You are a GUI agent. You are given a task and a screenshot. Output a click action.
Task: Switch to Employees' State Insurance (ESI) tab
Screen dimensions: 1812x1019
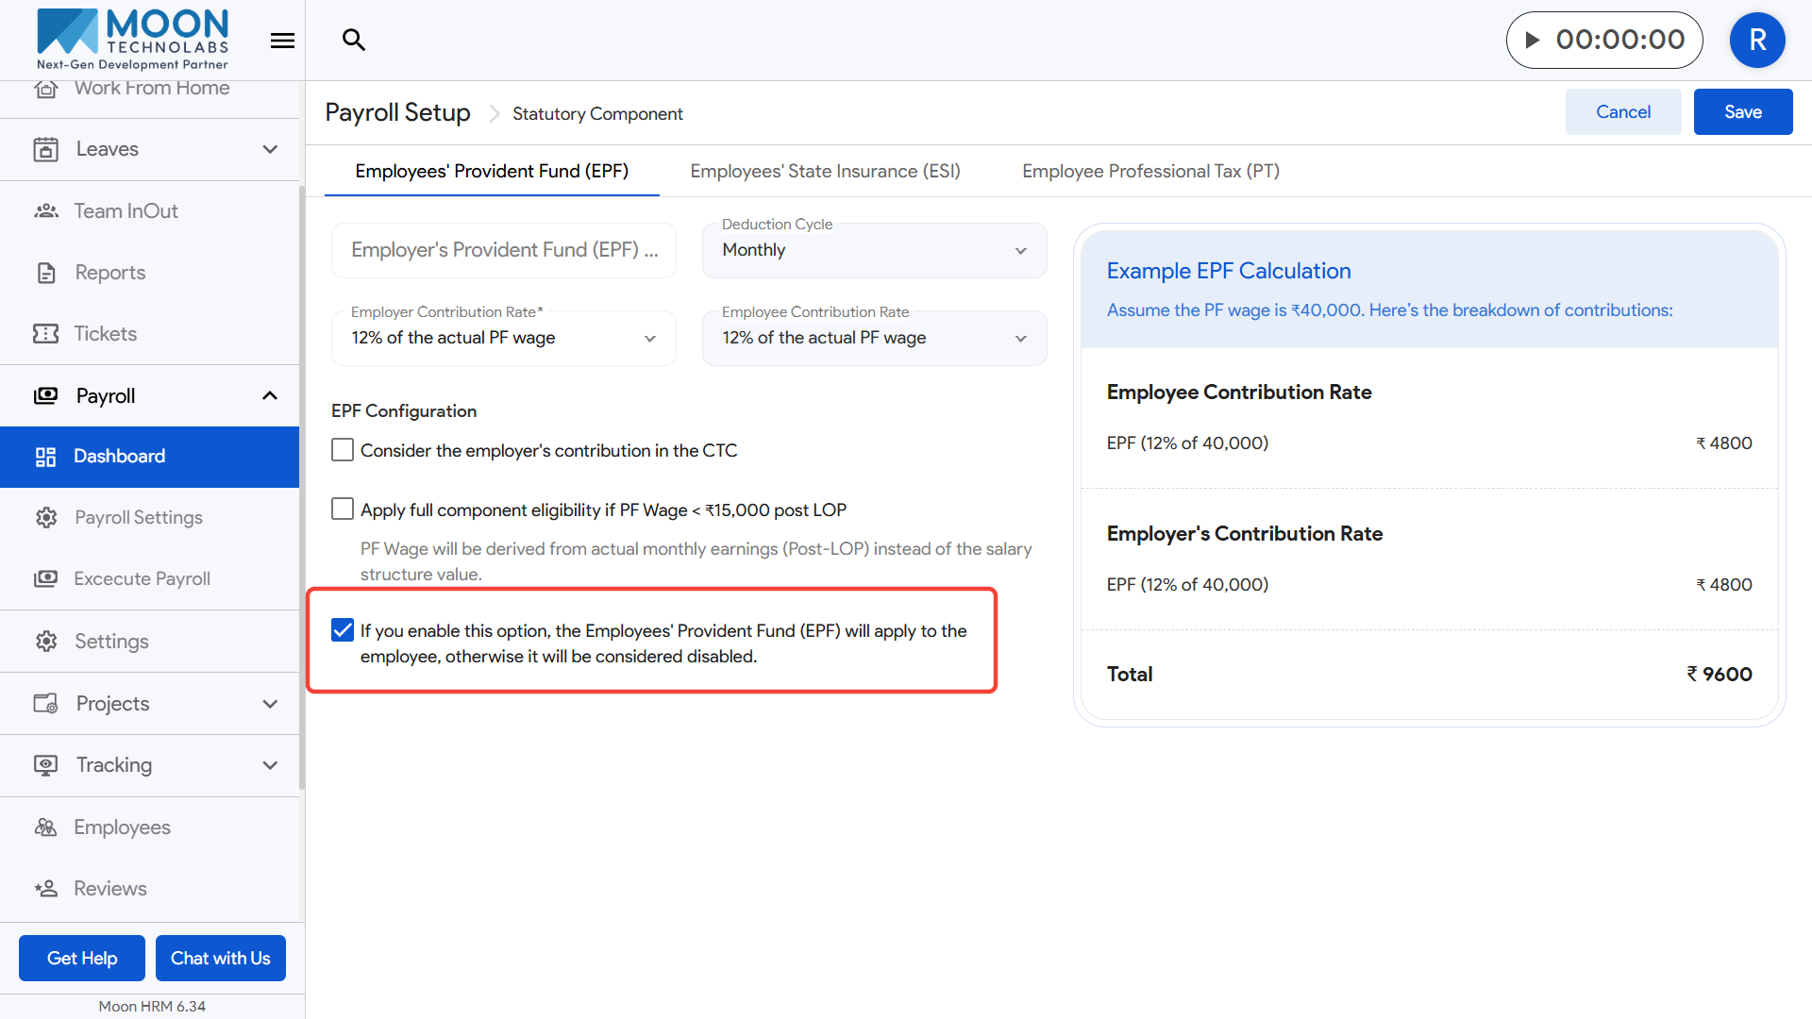point(825,171)
